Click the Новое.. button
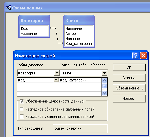Screen dimensions: 150x137 coord(129,98)
